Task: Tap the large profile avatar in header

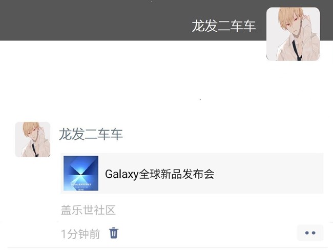Action: pos(293,34)
